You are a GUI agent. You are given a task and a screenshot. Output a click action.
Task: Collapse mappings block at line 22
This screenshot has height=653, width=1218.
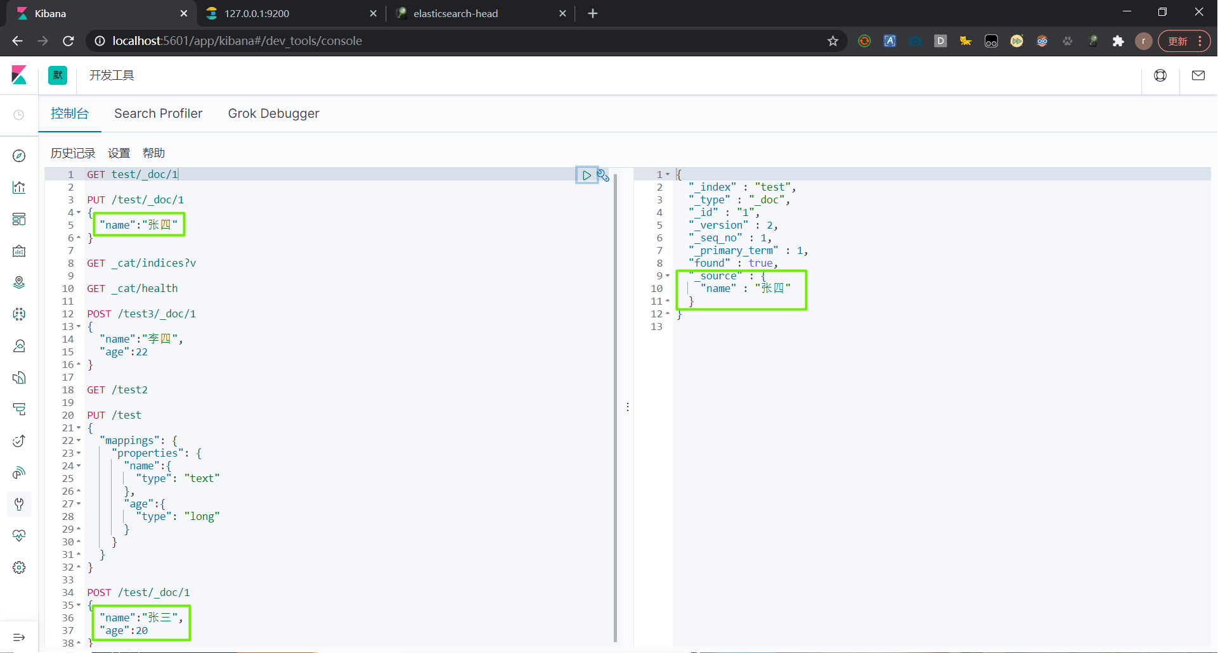coord(79,440)
